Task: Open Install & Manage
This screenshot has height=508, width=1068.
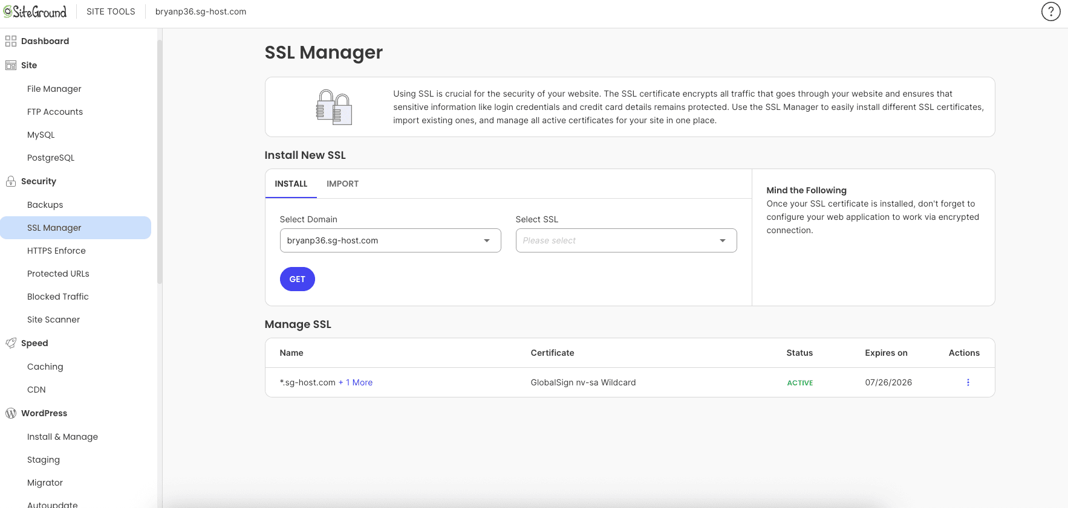Action: click(x=62, y=437)
